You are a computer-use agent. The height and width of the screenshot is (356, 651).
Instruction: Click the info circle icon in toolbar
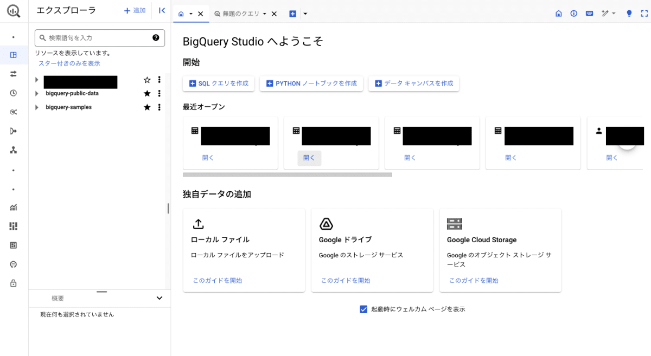pyautogui.click(x=574, y=14)
